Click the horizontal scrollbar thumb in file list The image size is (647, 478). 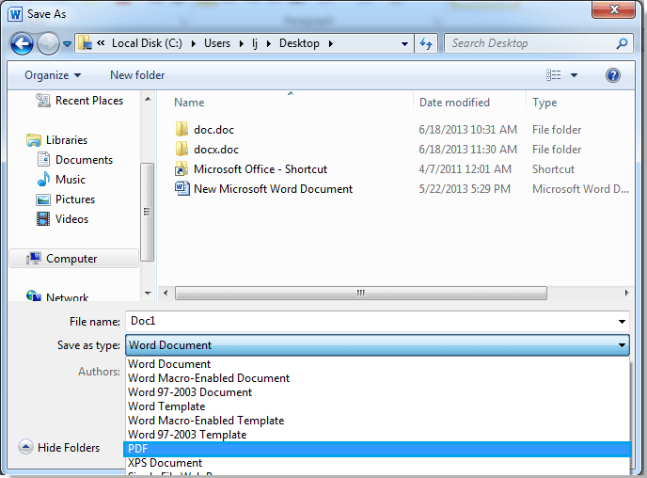click(x=360, y=293)
